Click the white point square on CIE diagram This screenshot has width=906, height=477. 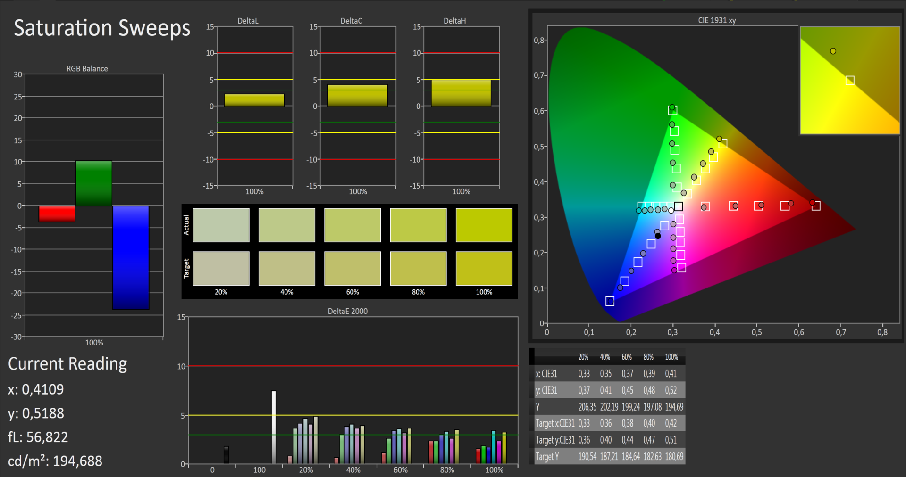point(678,206)
